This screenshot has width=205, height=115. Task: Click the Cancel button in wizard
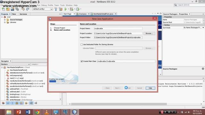(x=139, y=88)
